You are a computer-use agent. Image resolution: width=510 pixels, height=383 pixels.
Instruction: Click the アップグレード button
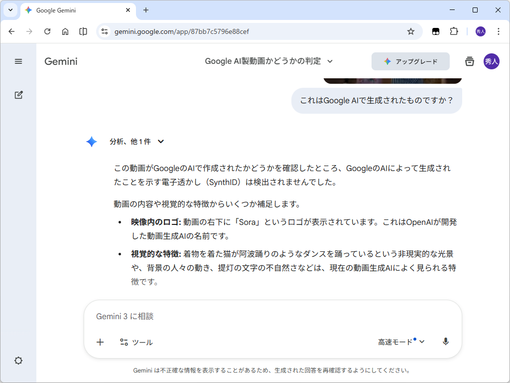click(x=410, y=61)
